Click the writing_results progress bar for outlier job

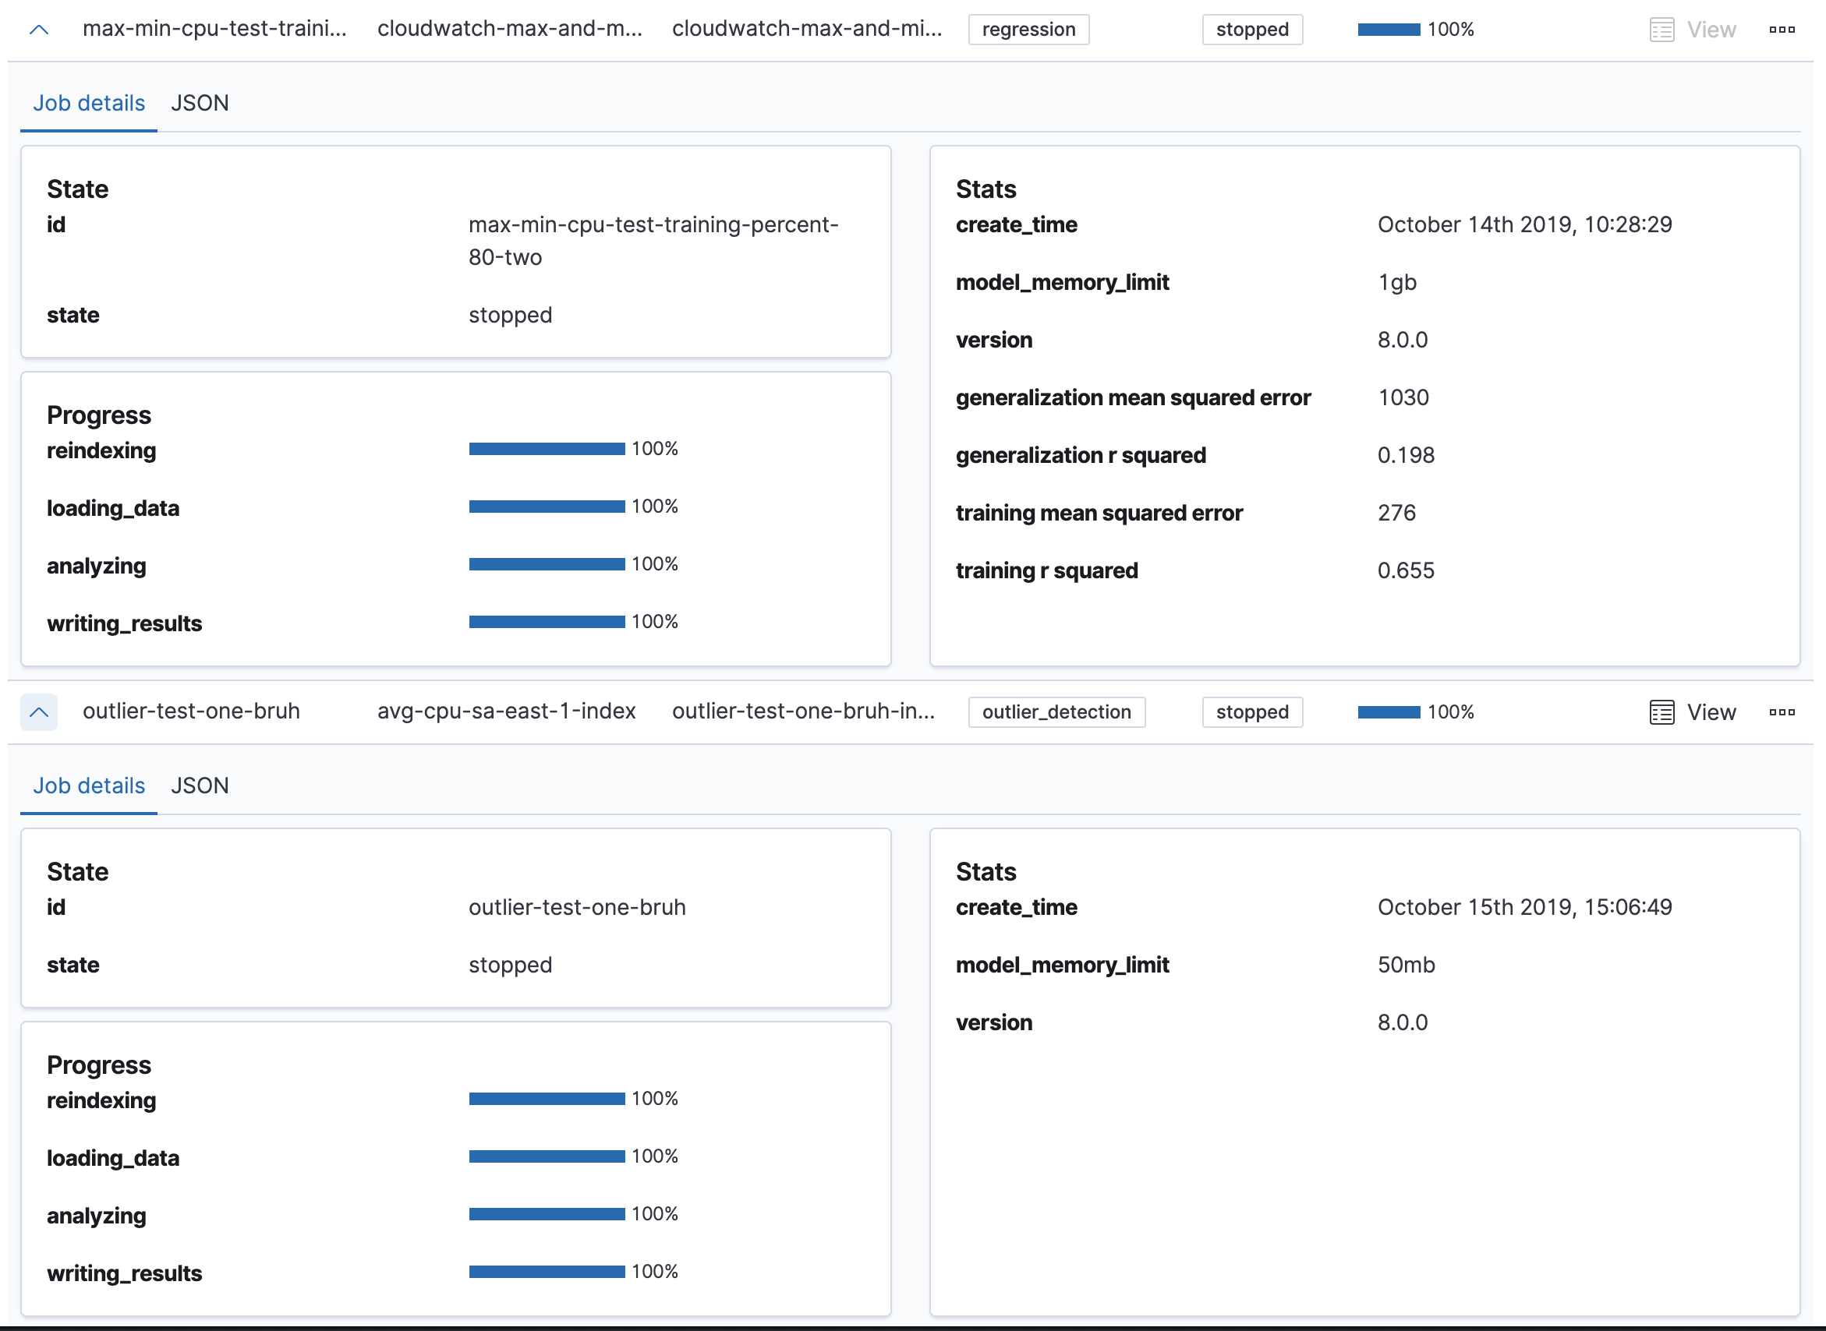[x=547, y=1271]
